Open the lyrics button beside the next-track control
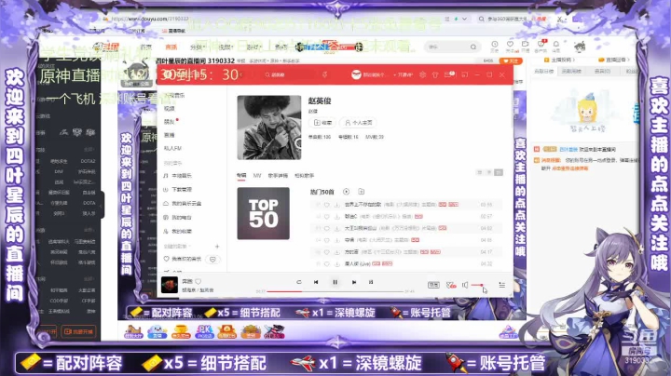The height and width of the screenshot is (376, 671). tap(371, 282)
